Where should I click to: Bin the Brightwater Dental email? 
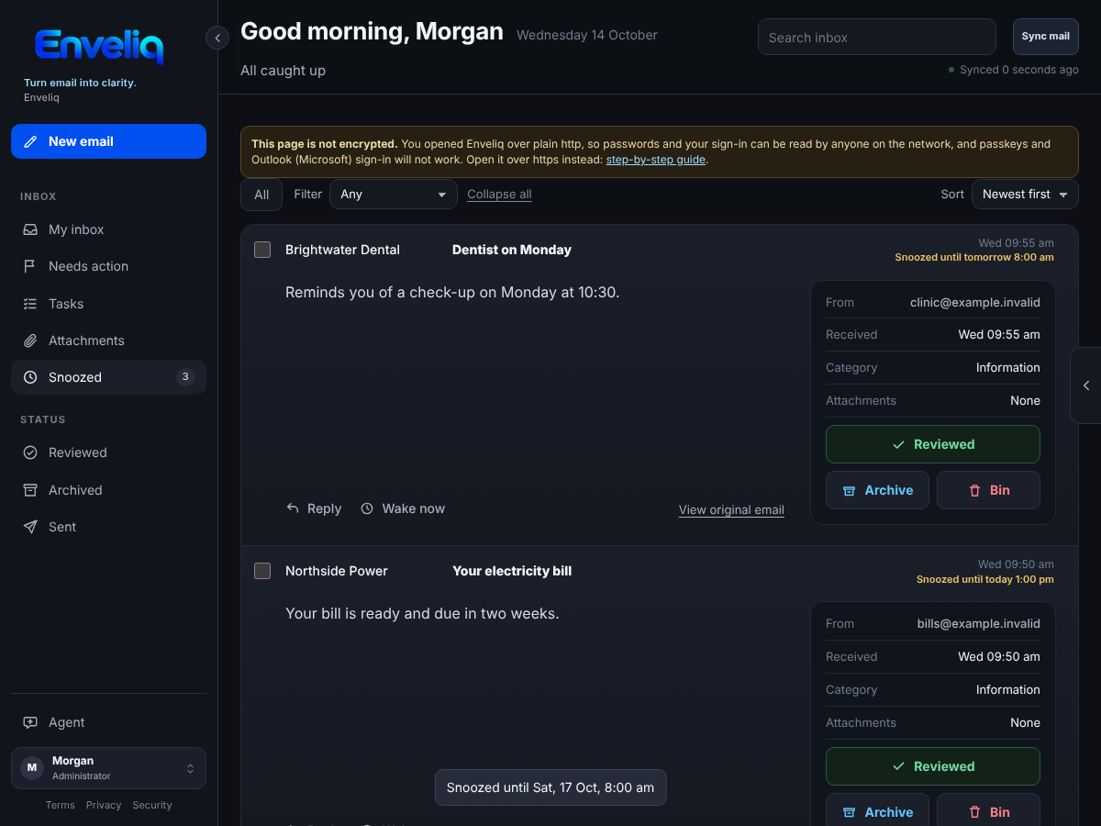988,490
